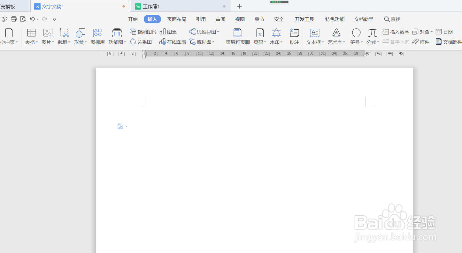462x253 pixels.
Task: Open the 章节 ribbon tab
Action: (259, 19)
